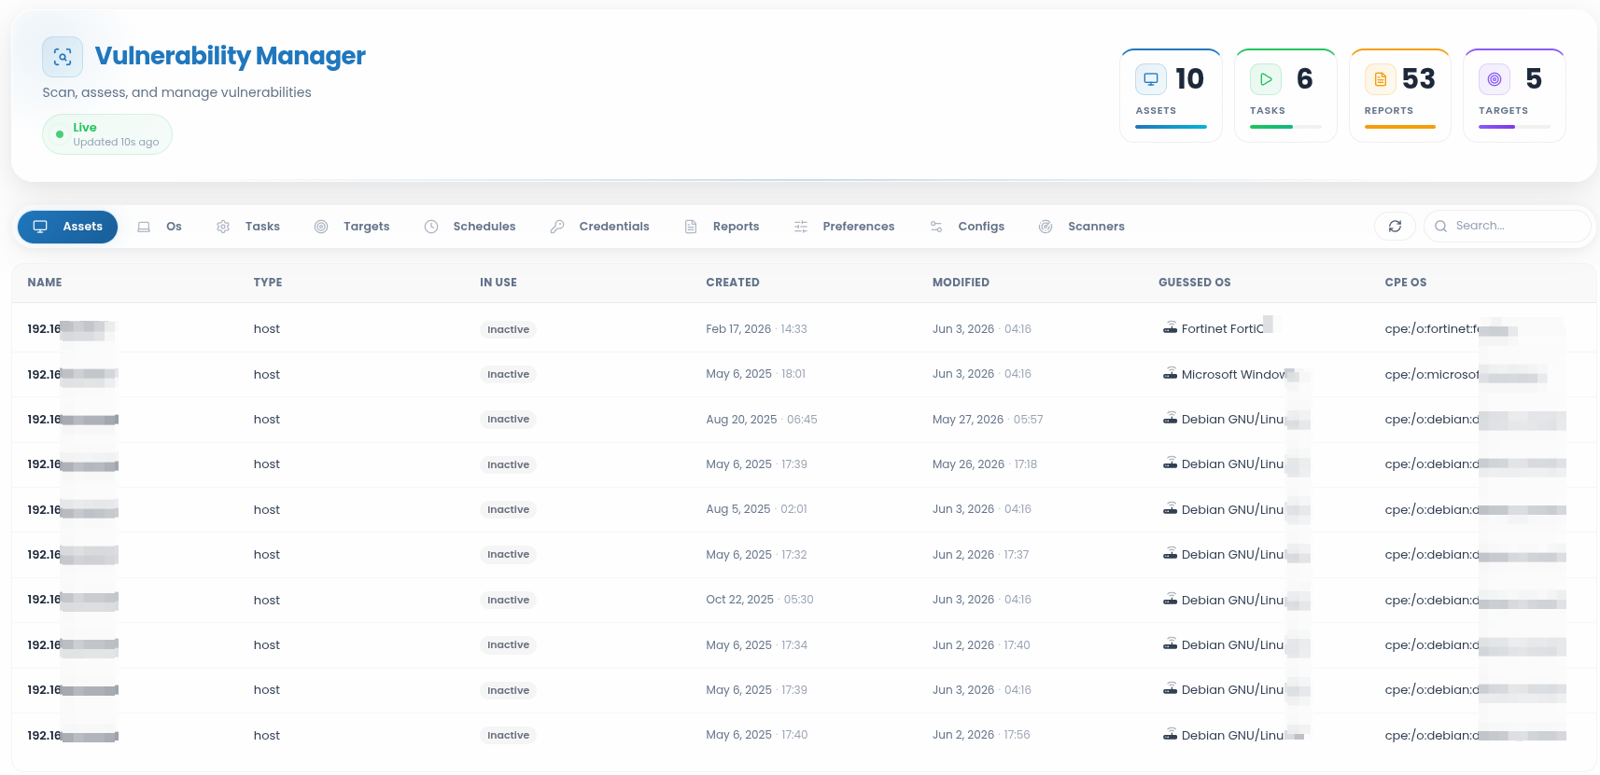Click the clock icon on Schedules tab
Viewport: 1600px width, 775px height.
[431, 227]
